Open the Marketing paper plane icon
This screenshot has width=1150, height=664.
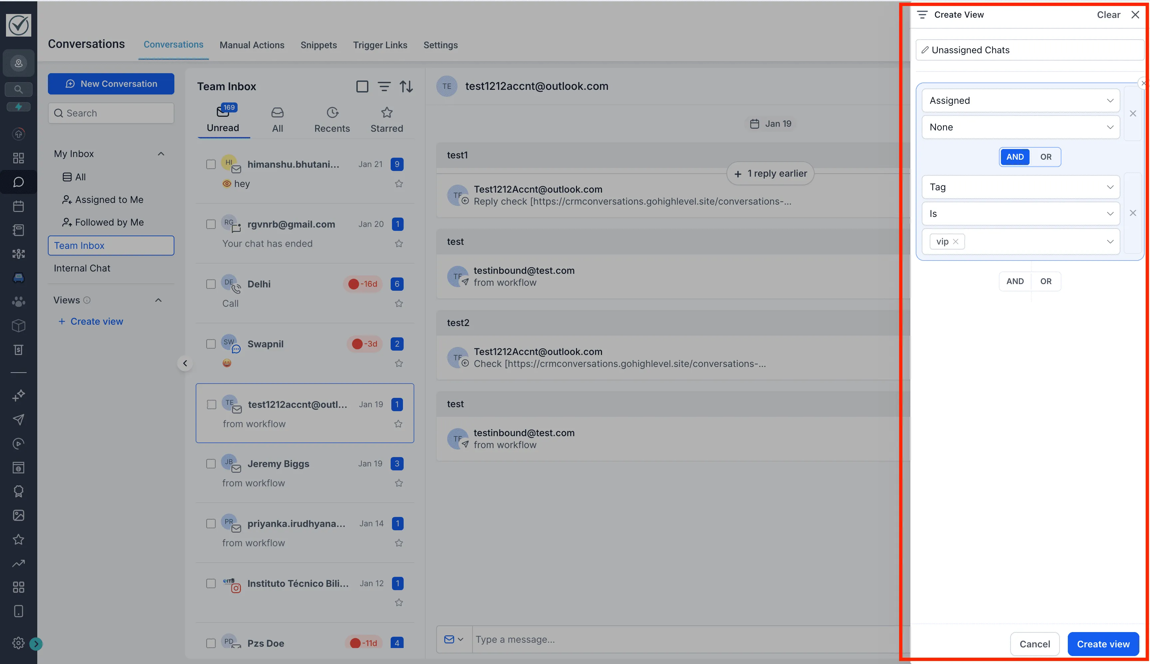tap(18, 419)
